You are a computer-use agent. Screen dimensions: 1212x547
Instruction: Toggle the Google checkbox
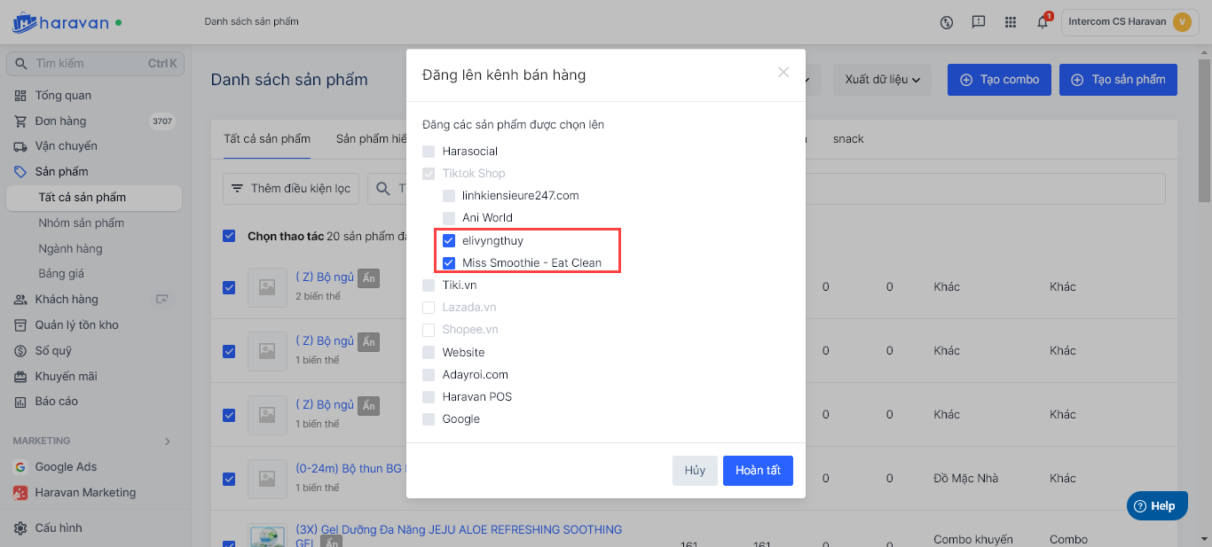click(429, 419)
